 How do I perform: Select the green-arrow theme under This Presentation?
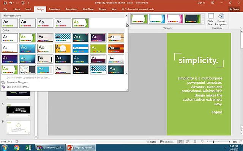80,23
